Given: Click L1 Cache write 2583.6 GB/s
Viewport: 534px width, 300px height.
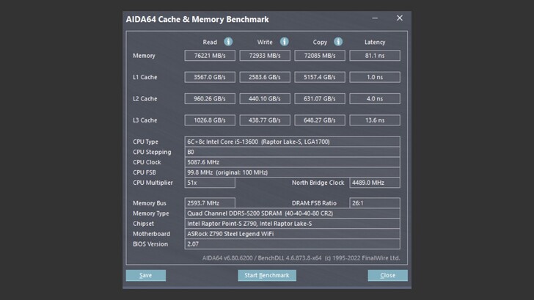Looking at the screenshot, I should [265, 77].
